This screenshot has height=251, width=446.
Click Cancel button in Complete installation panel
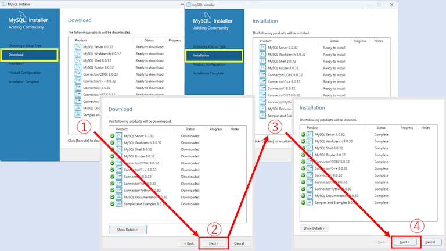[x=430, y=242]
